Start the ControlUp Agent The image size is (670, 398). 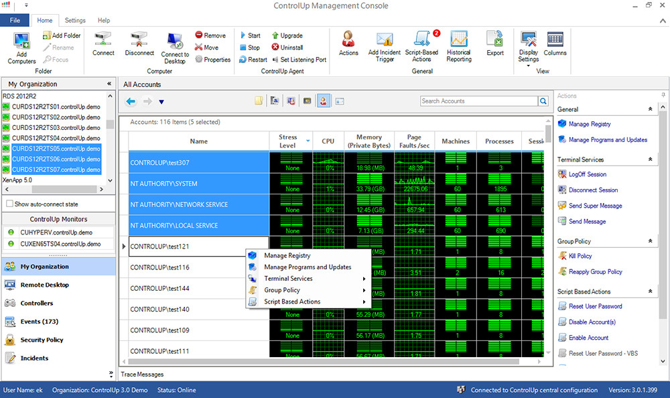click(x=250, y=36)
